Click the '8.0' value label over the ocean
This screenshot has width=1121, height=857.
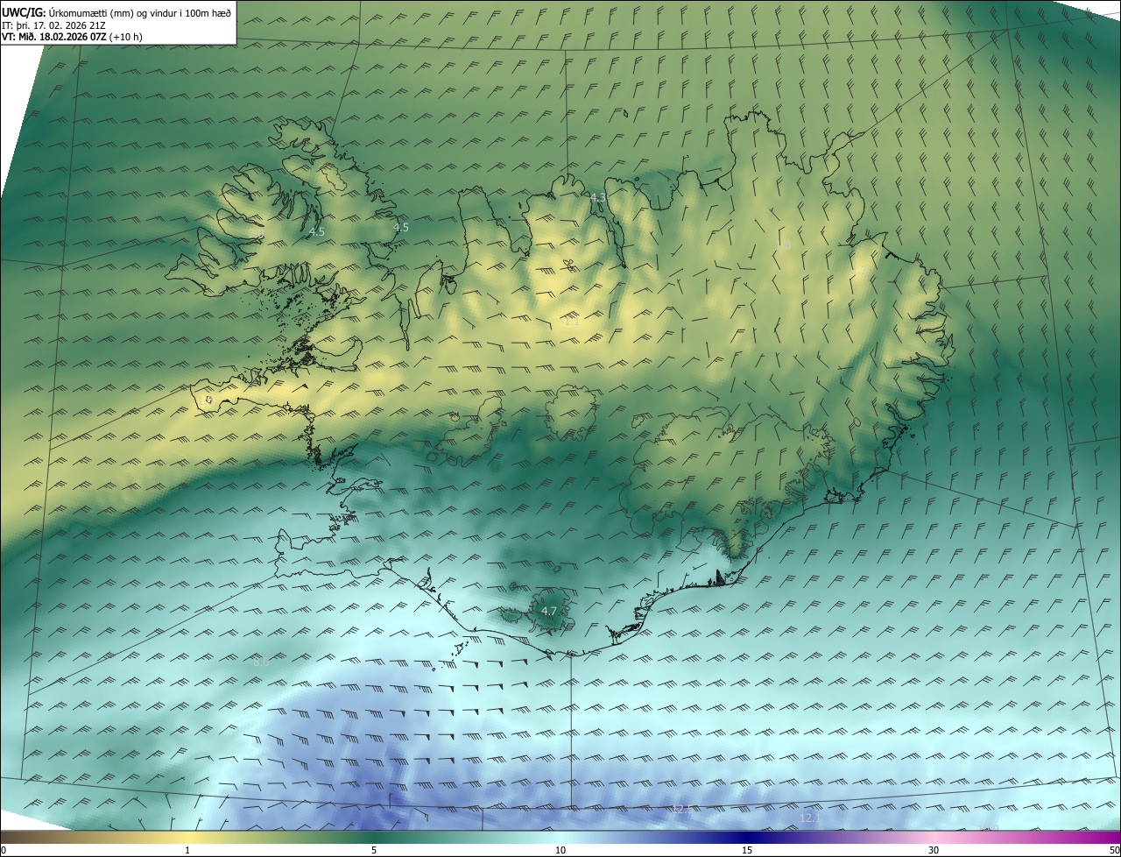tap(261, 662)
